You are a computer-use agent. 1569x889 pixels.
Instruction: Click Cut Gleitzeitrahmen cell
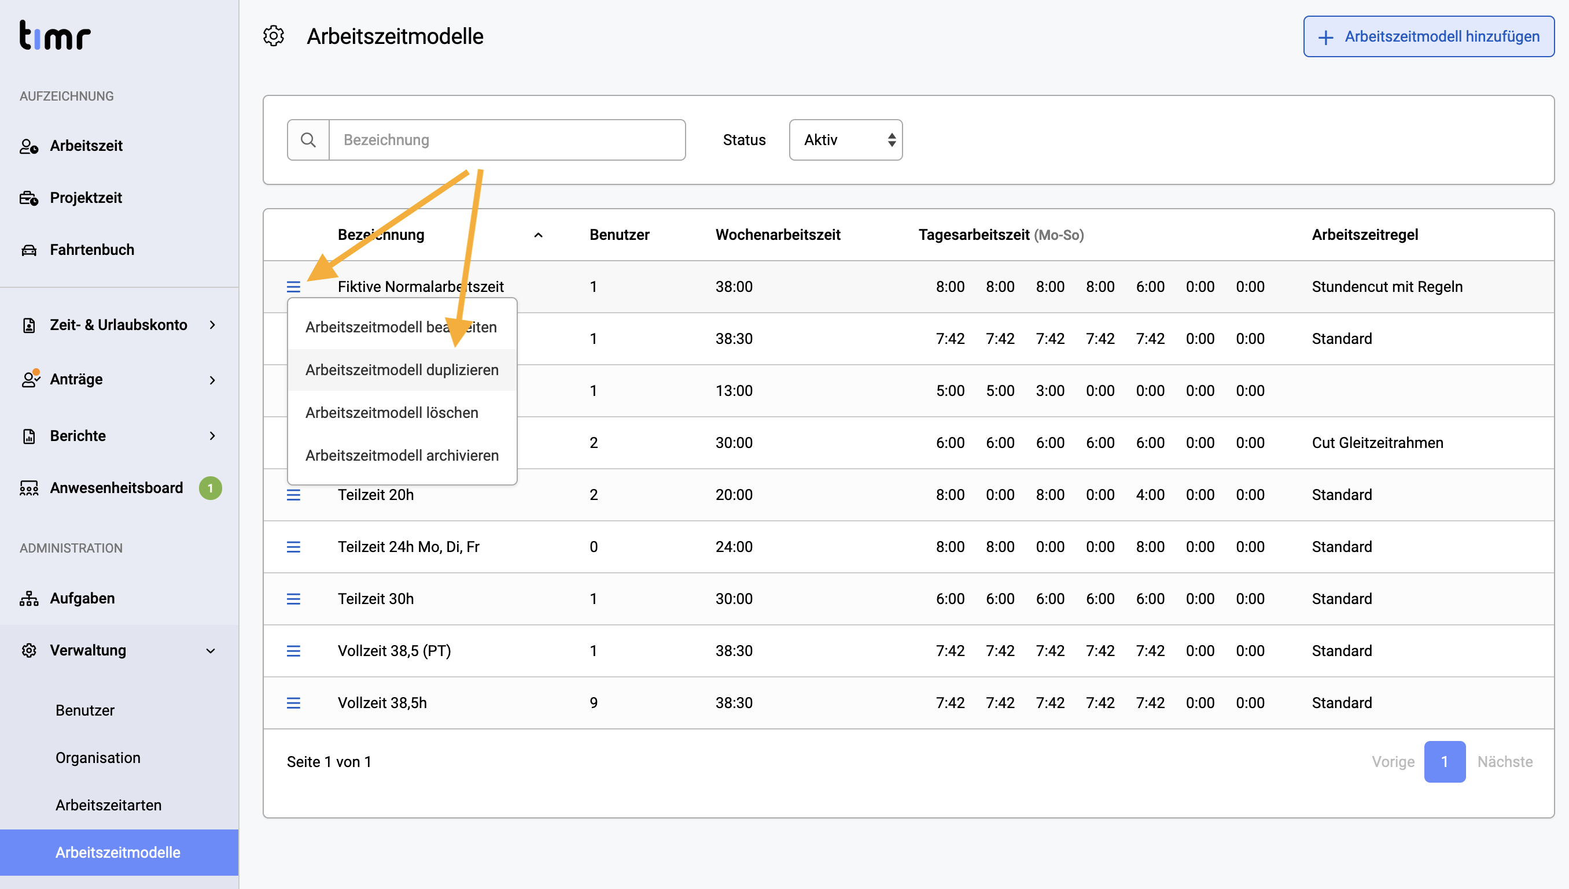[1378, 443]
